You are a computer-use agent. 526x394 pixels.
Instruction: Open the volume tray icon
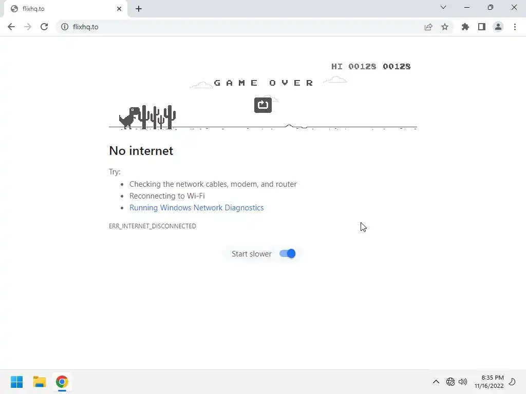(463, 382)
